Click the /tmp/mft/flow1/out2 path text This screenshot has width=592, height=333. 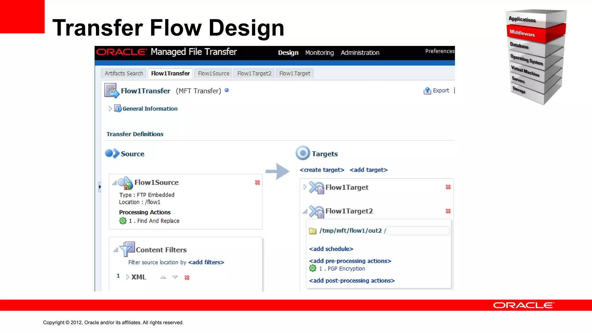click(x=351, y=231)
